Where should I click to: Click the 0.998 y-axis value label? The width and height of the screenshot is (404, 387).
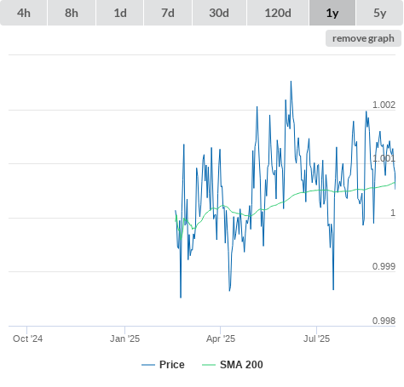[384, 321]
